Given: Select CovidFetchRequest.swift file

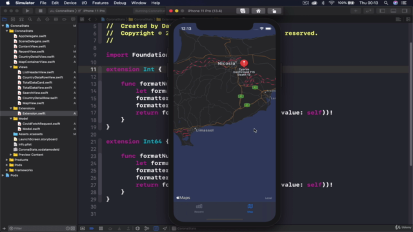Looking at the screenshot, I should coord(41,124).
